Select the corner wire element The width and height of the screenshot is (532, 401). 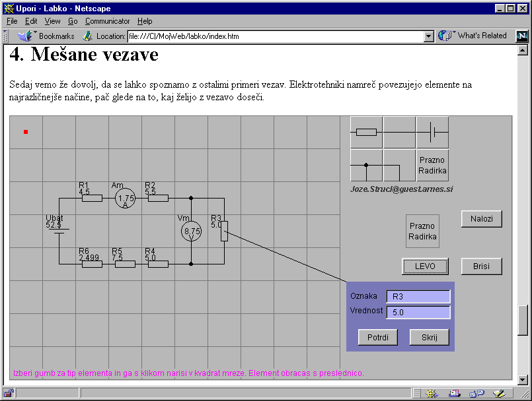399,165
